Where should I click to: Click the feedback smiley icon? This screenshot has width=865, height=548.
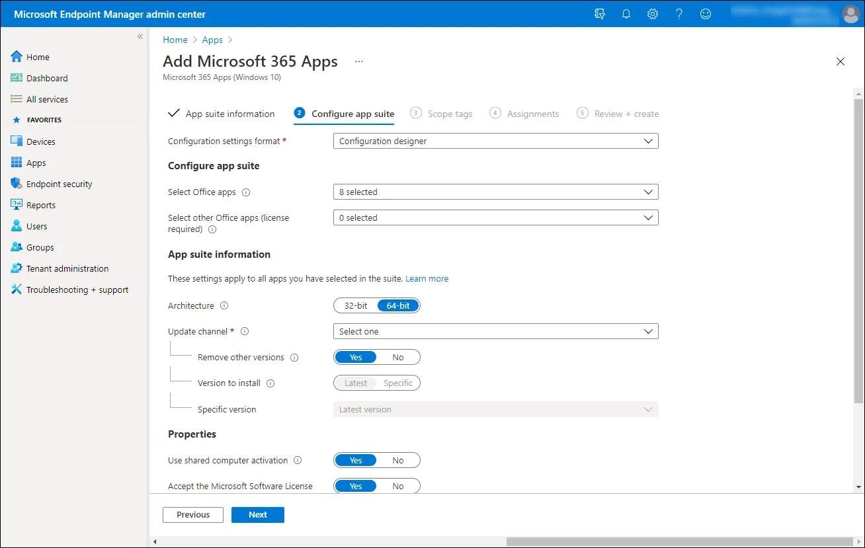(x=706, y=14)
